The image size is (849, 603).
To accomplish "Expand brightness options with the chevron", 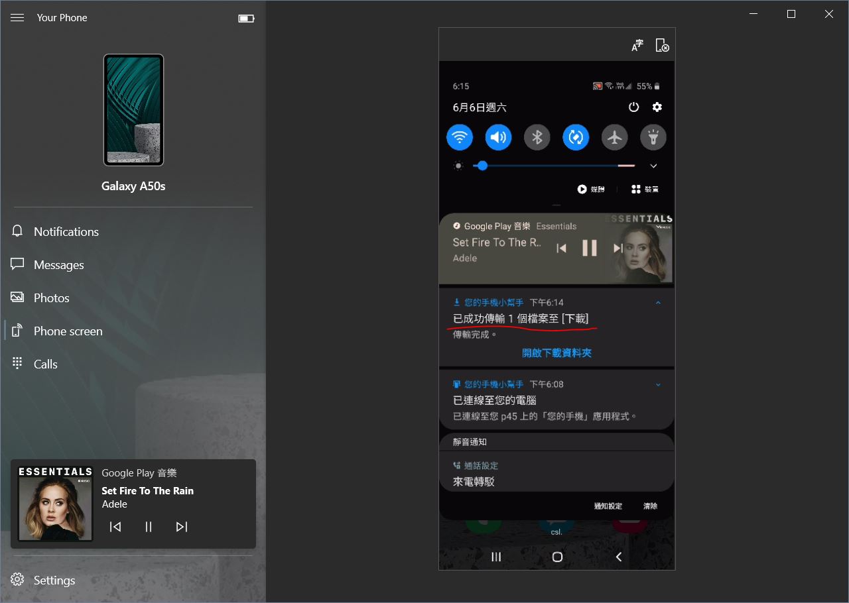I will 653,166.
